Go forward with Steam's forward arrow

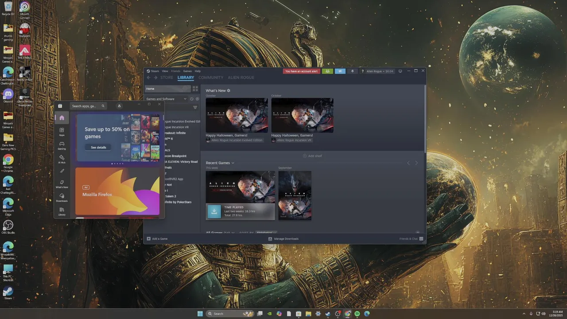pos(155,78)
